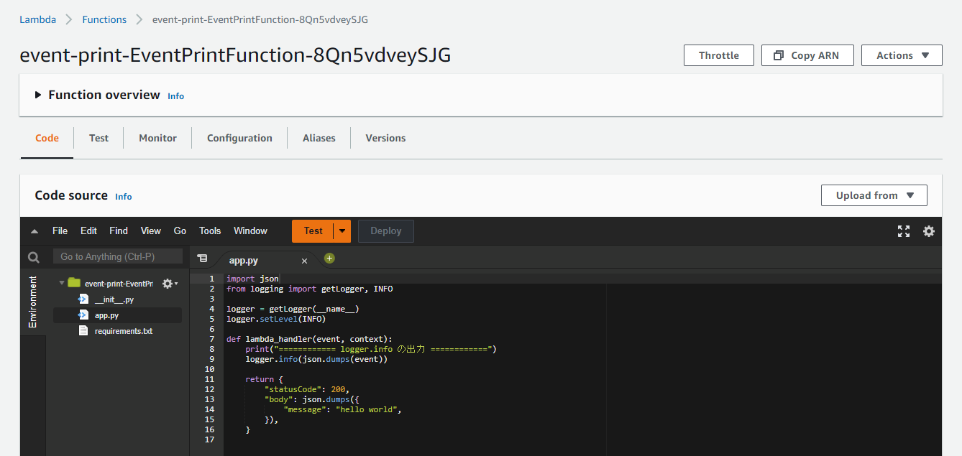The width and height of the screenshot is (962, 456).
Task: Click the app.py editor tab label
Action: coord(244,261)
